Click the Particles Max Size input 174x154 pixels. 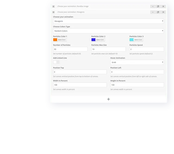coord(108,49)
